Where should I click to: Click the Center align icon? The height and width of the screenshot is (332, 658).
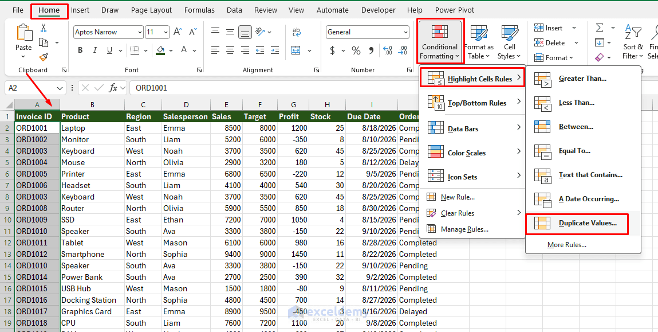pos(230,50)
